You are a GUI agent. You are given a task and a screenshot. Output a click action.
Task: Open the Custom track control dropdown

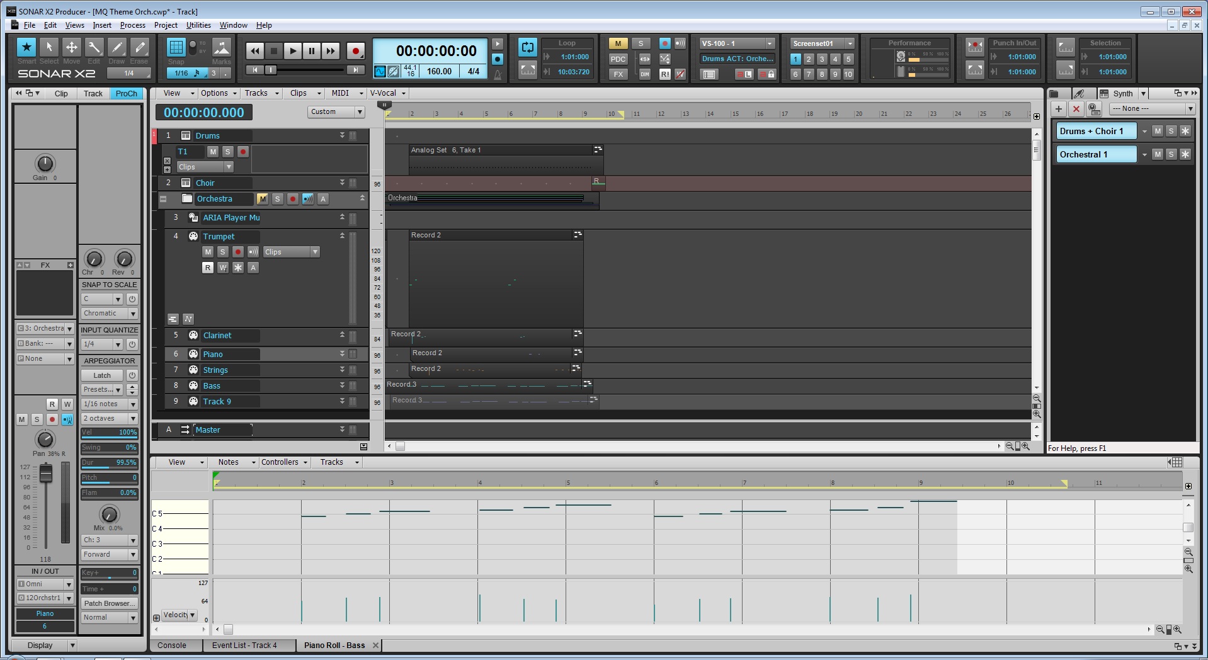point(336,112)
